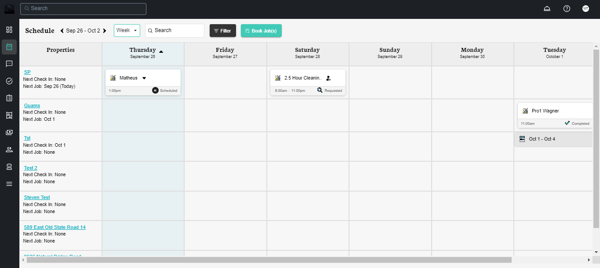600x268 pixels.
Task: Click the horizontal scrollbar at bottom
Action: coord(269,260)
